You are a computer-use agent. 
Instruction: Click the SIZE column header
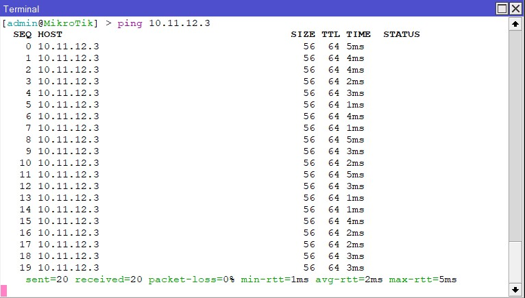tap(303, 34)
